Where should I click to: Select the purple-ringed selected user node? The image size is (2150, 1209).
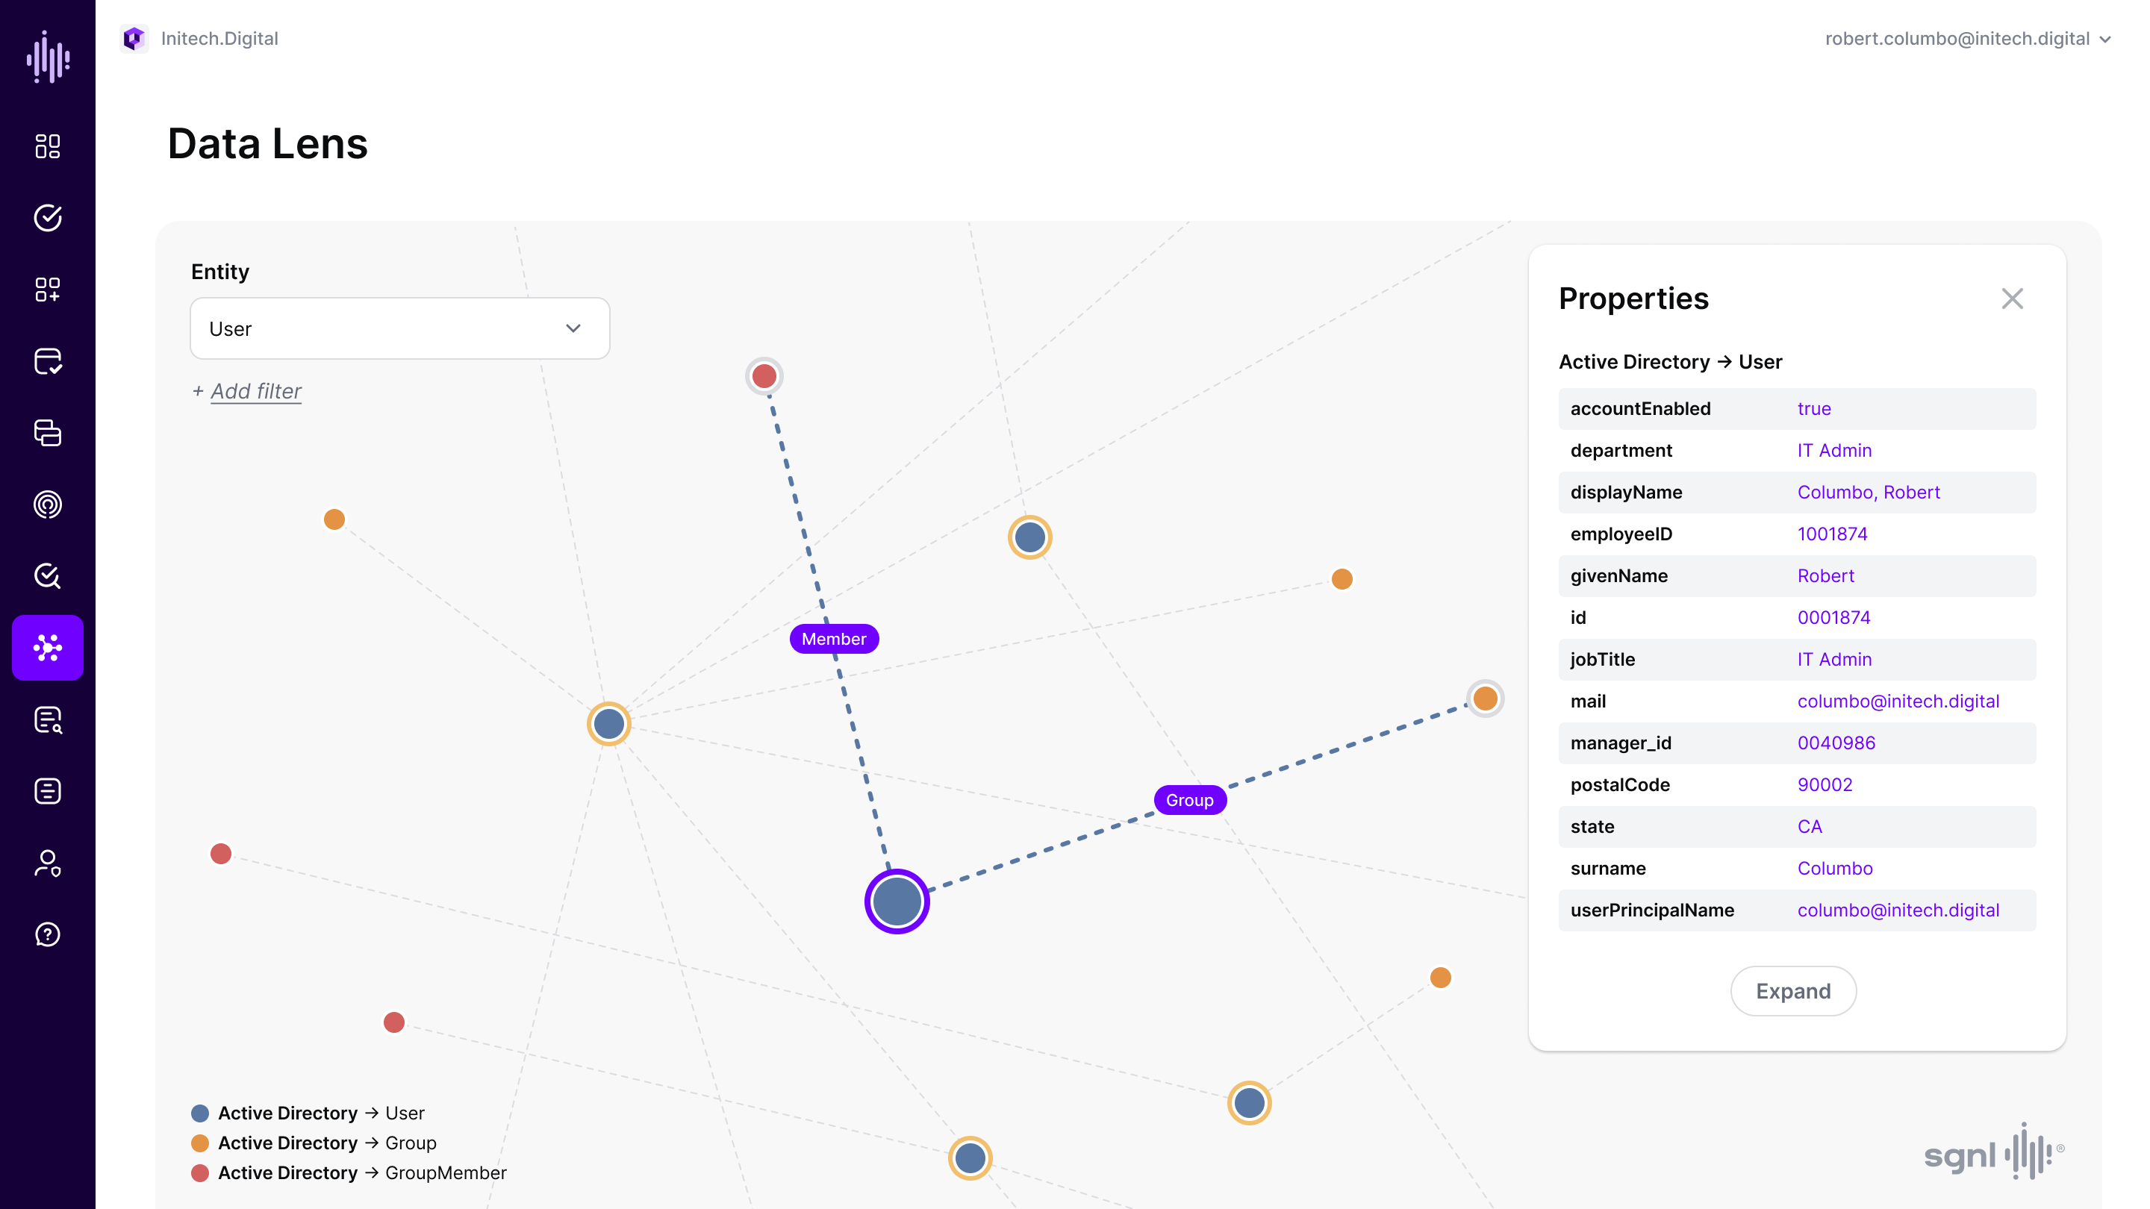[897, 901]
